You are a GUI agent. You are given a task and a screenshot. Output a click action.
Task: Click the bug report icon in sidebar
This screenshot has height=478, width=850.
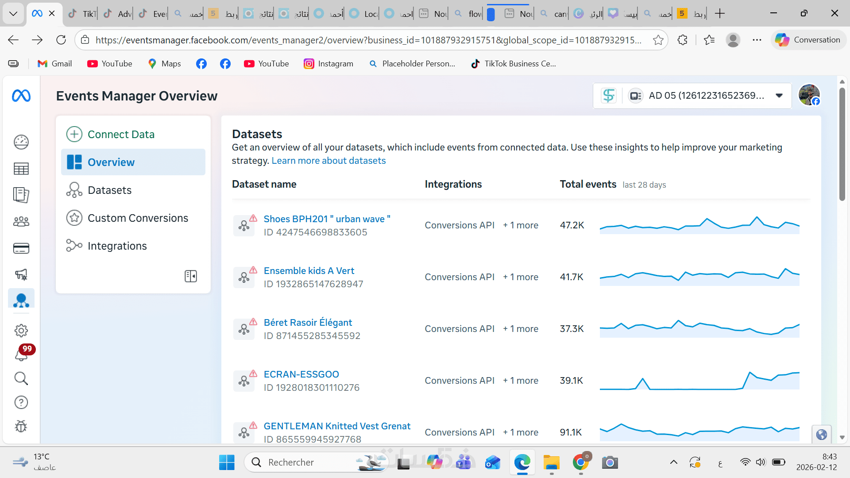[21, 426]
